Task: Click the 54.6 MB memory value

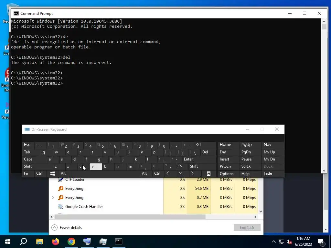Action: (x=201, y=189)
